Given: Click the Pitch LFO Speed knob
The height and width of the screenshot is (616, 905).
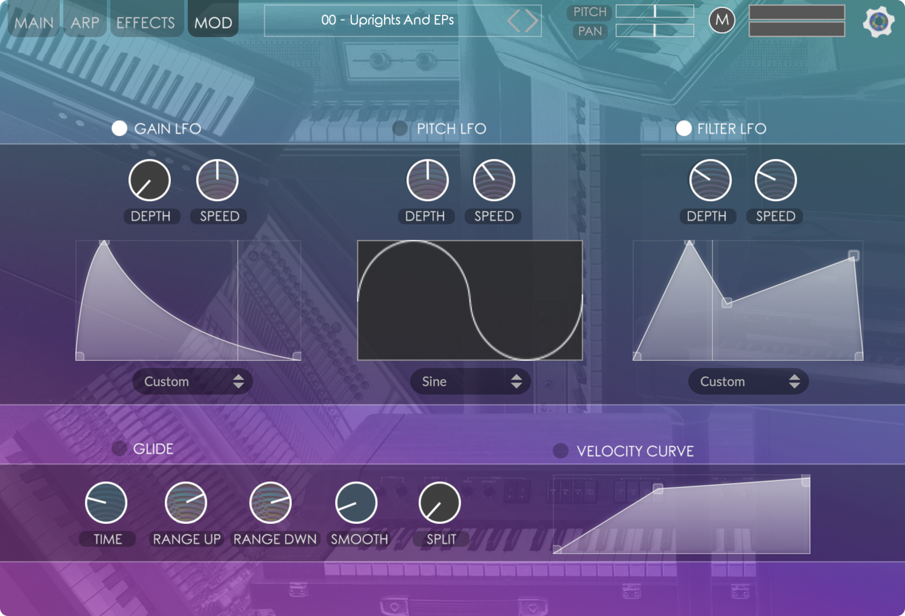Looking at the screenshot, I should point(494,180).
